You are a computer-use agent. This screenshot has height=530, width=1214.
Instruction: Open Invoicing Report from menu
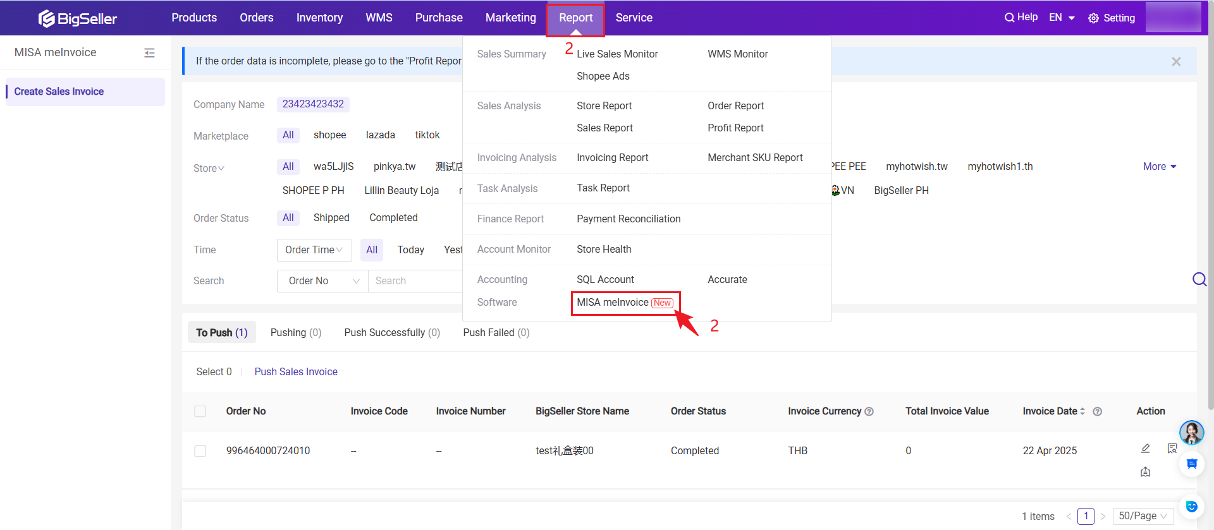pyautogui.click(x=613, y=158)
